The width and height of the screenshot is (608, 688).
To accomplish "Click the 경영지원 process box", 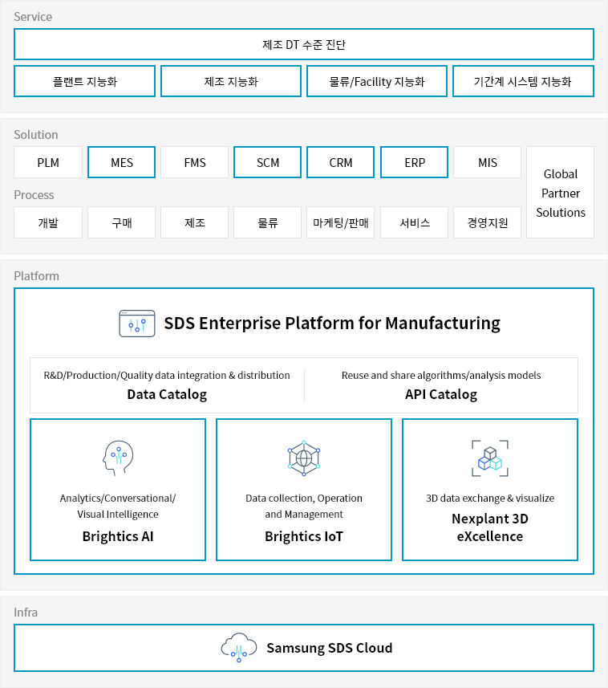I will [488, 222].
